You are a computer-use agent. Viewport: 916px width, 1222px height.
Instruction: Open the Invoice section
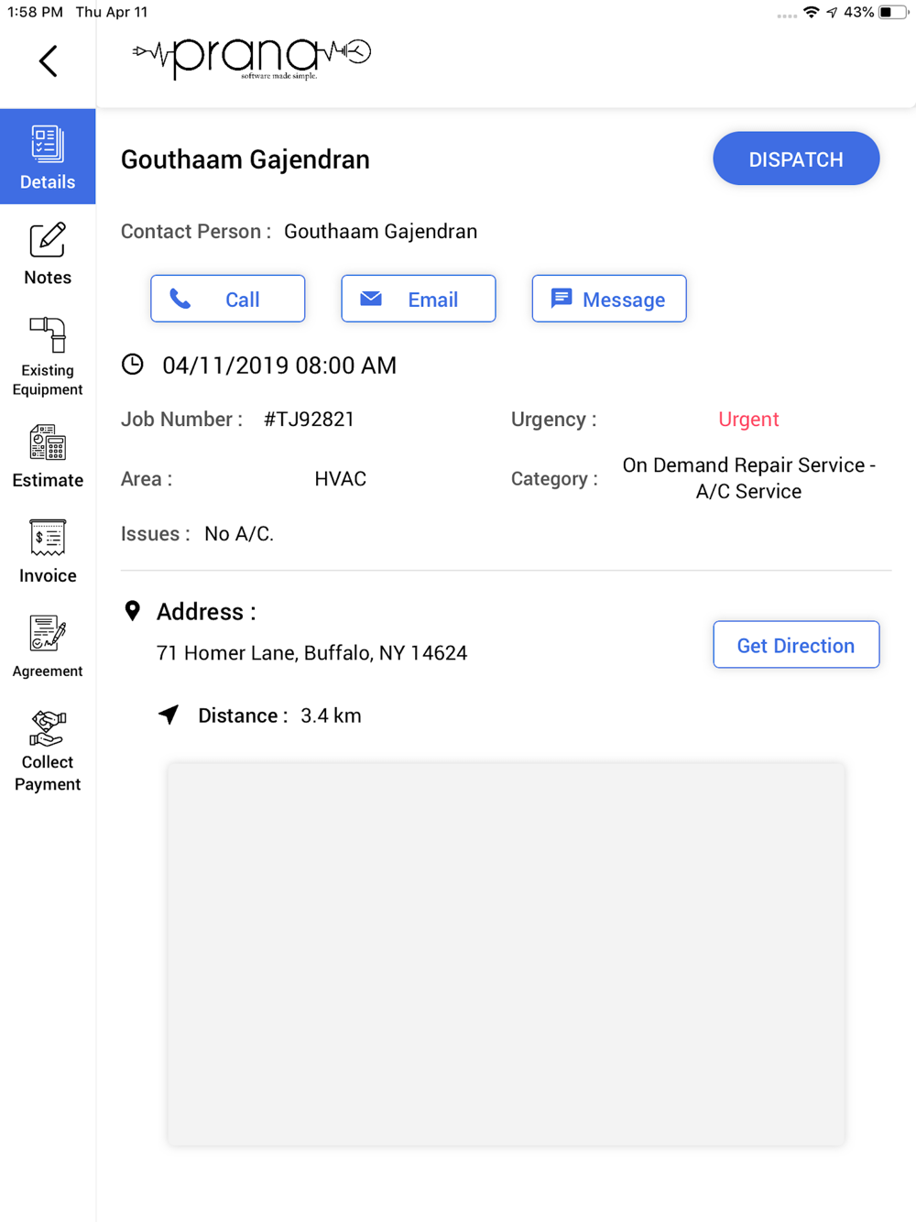click(x=48, y=551)
